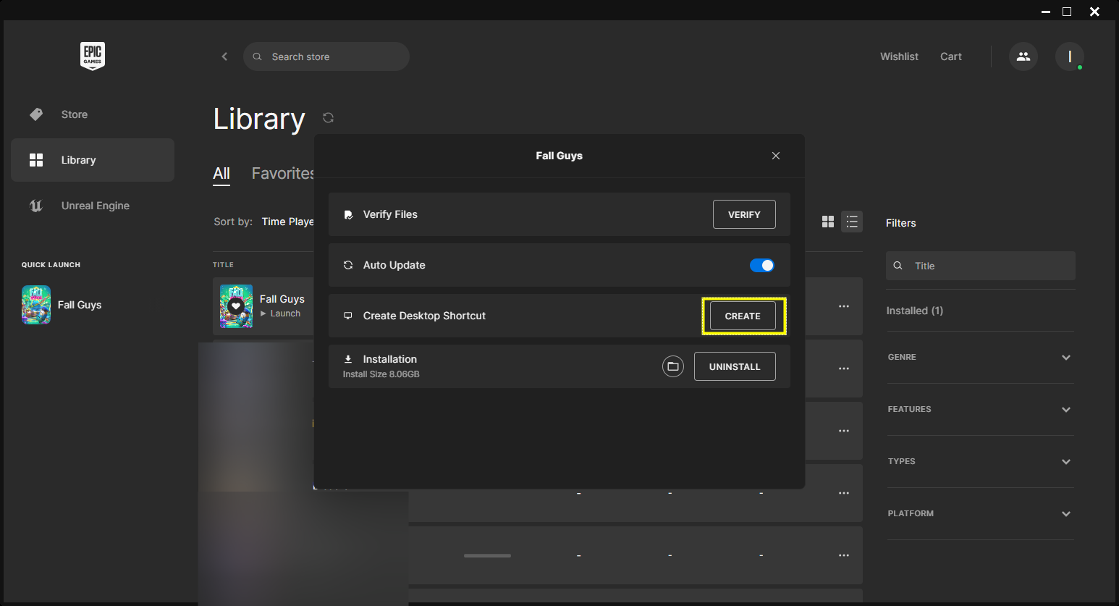The height and width of the screenshot is (606, 1119).
Task: Expand the GENRE filter
Action: (981, 357)
